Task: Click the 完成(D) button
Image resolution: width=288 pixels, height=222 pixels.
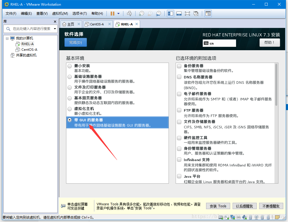Action: tap(75, 42)
